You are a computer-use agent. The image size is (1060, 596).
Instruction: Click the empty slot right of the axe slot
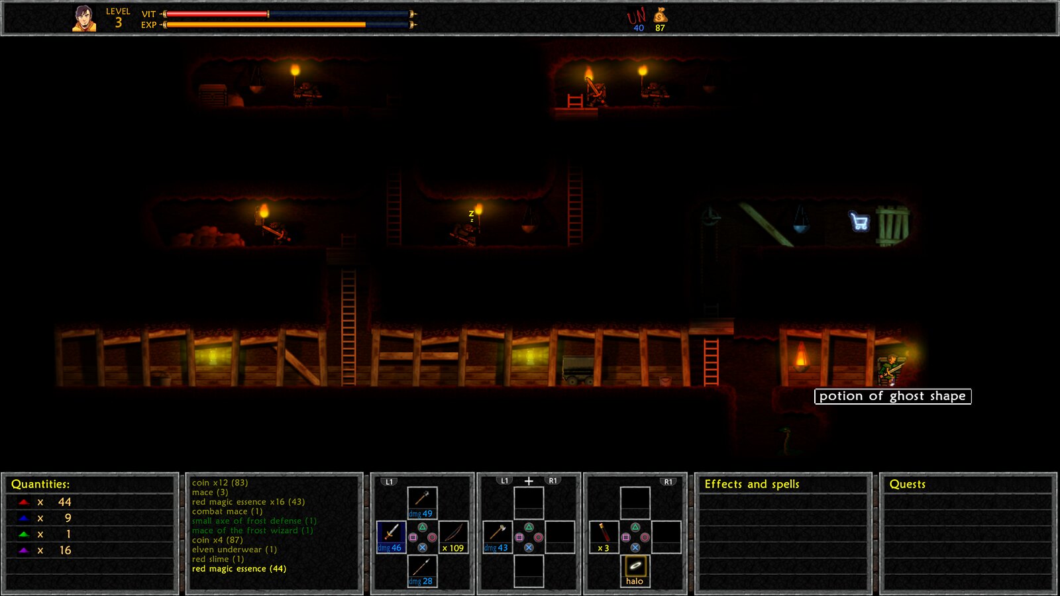[x=560, y=536]
